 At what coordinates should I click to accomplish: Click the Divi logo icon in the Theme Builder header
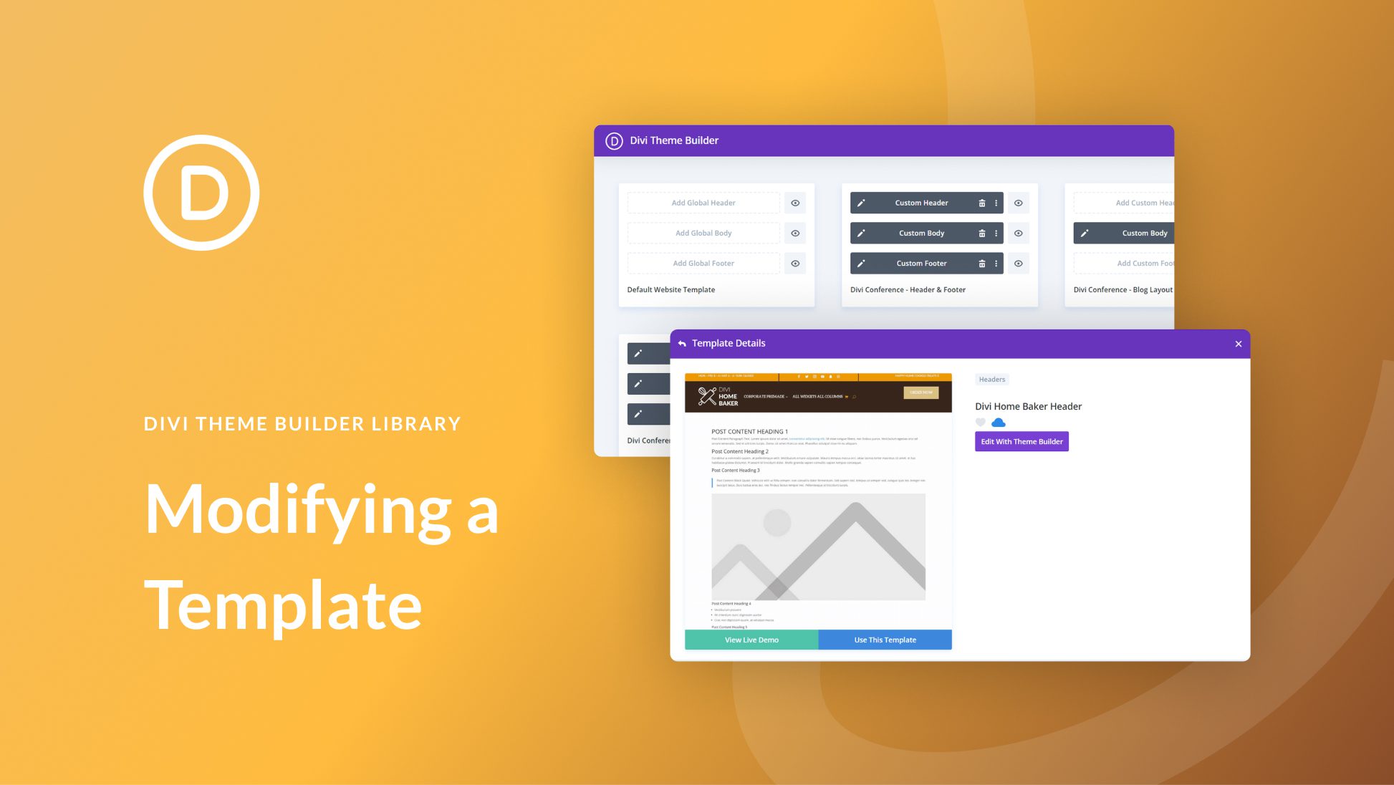pos(611,140)
